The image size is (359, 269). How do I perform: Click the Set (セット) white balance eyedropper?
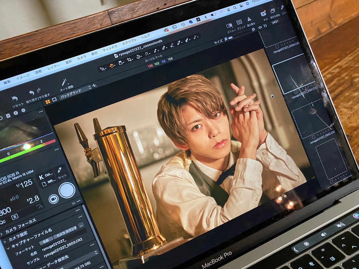(60, 170)
